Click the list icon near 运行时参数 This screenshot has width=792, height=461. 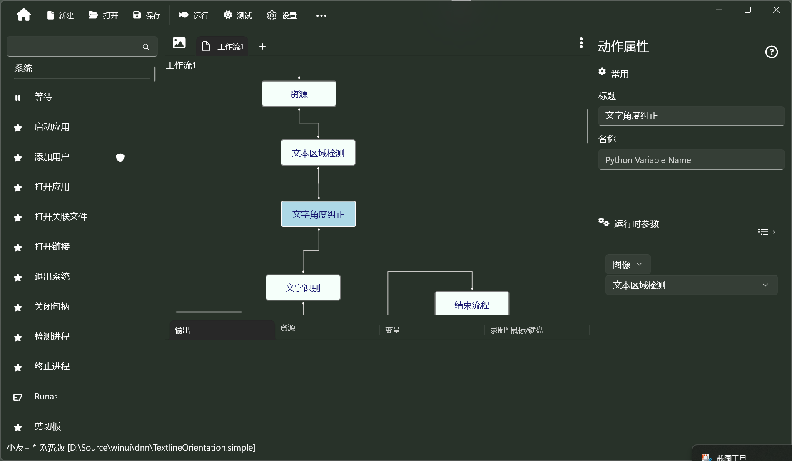(x=763, y=231)
